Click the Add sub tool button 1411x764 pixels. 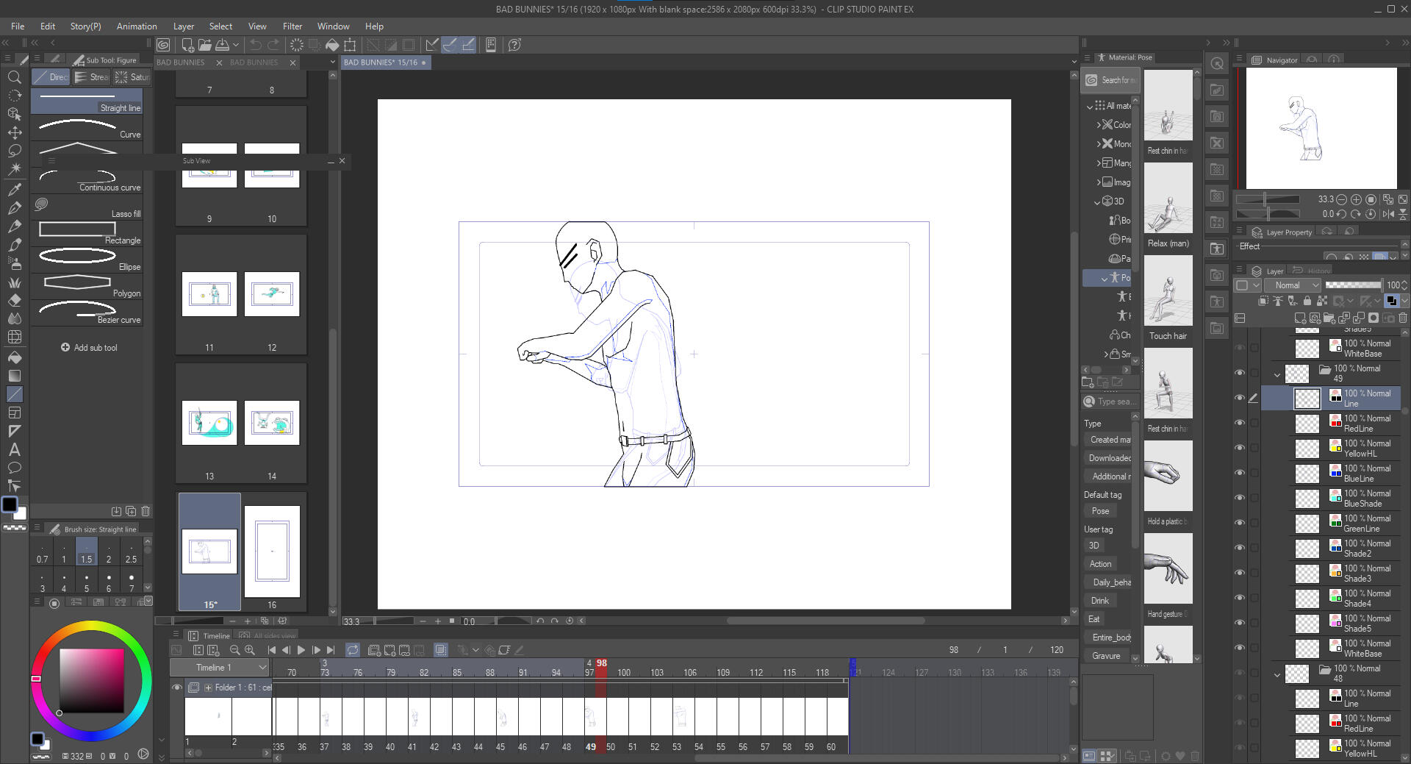[89, 347]
